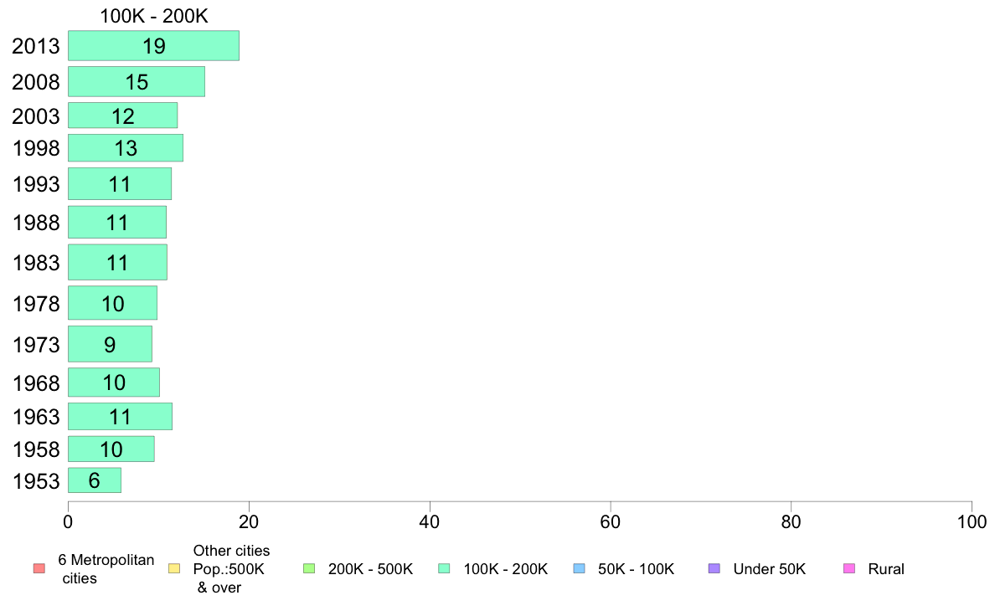Select the 1998 bar showing 13

[x=126, y=148]
